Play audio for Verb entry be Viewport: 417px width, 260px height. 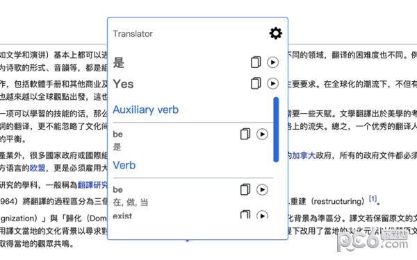(x=262, y=189)
